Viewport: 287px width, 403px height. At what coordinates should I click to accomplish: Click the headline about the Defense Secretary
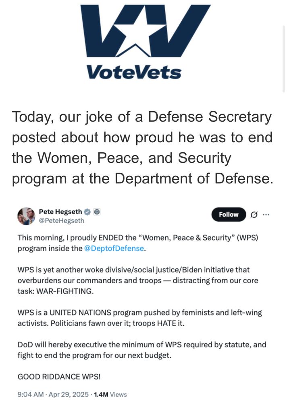(142, 147)
